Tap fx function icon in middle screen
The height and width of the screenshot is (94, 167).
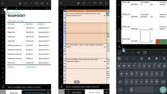coord(61,87)
